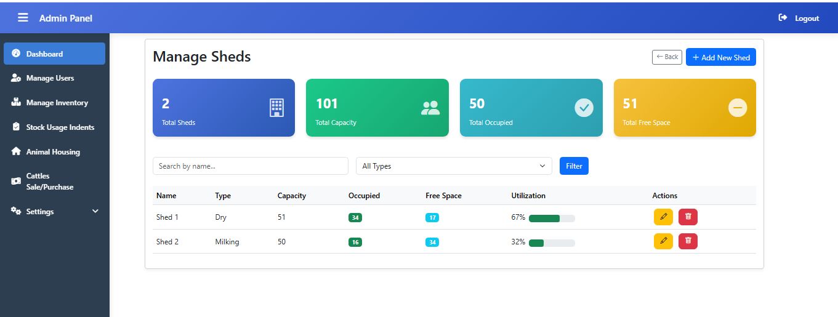The image size is (838, 317).
Task: Click the Back button
Action: click(x=667, y=57)
